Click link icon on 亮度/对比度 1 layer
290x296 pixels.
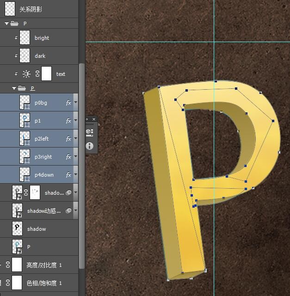pyautogui.click(x=7, y=265)
